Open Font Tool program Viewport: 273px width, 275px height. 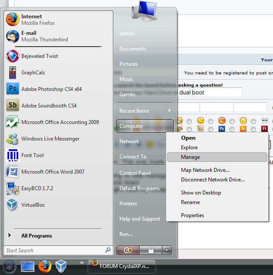click(58, 155)
